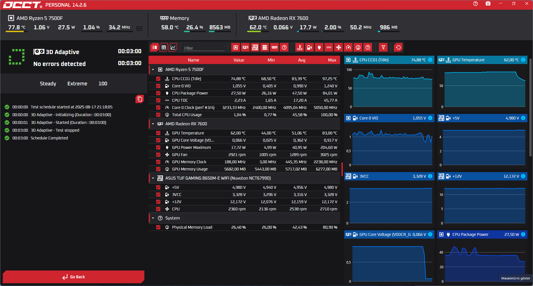Toggle the memory hardware filter icon
This screenshot has width=533, height=286.
coord(275,47)
